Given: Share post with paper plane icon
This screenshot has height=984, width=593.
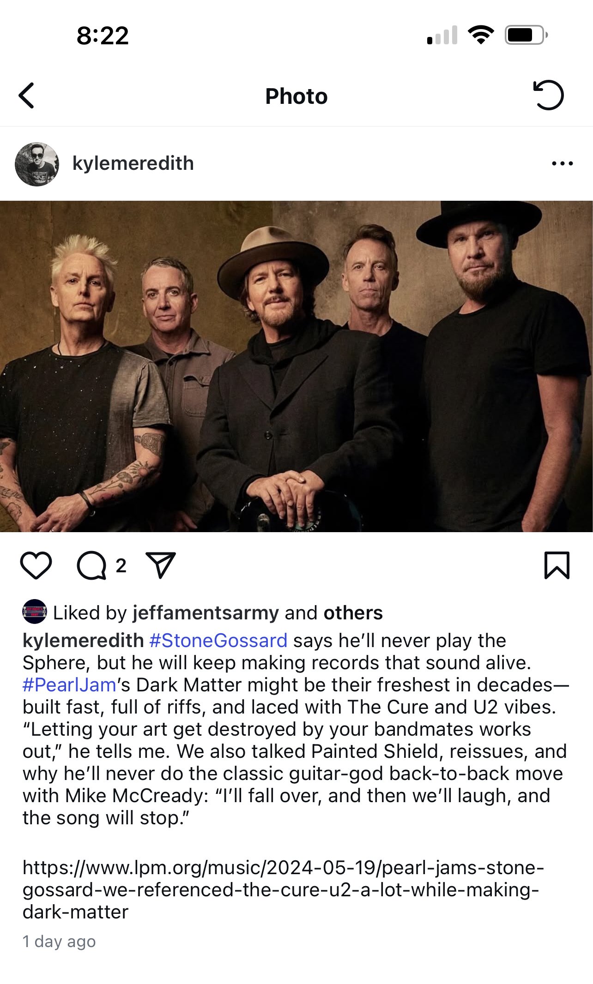Looking at the screenshot, I should coord(161,565).
